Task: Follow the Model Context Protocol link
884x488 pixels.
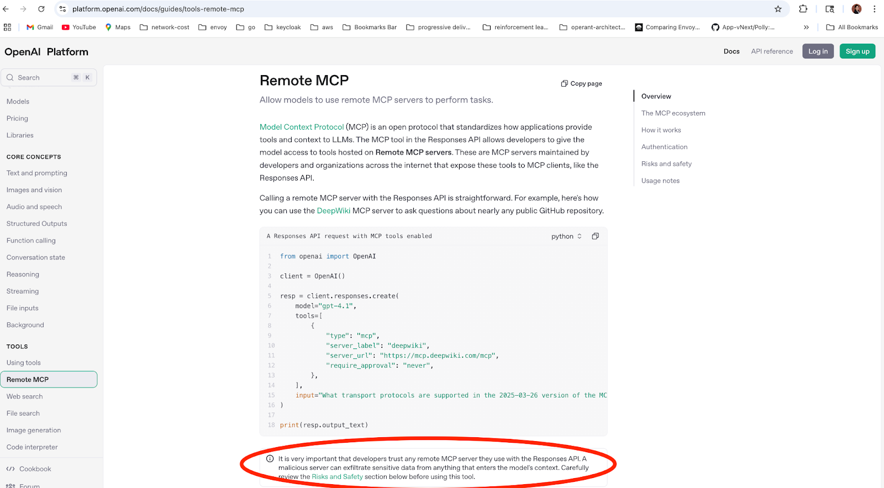Action: pyautogui.click(x=302, y=127)
